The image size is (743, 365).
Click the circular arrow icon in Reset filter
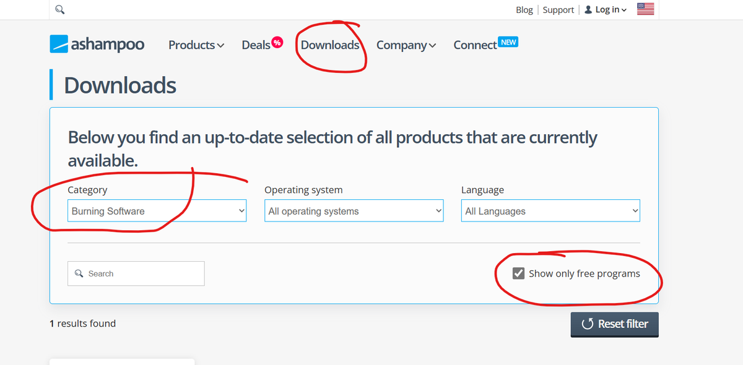pos(587,324)
